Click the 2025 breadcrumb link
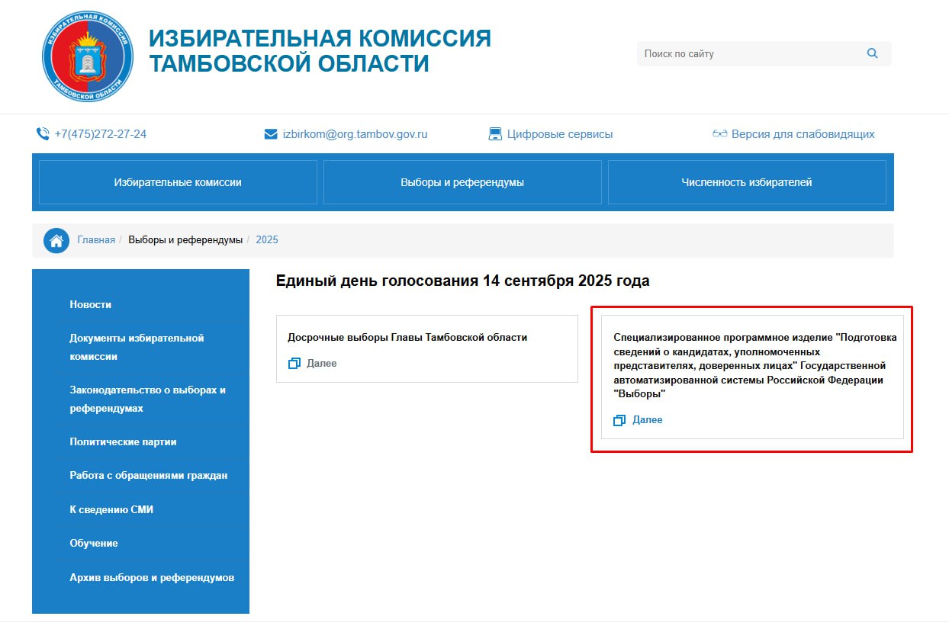This screenshot has height=629, width=949. 267,239
